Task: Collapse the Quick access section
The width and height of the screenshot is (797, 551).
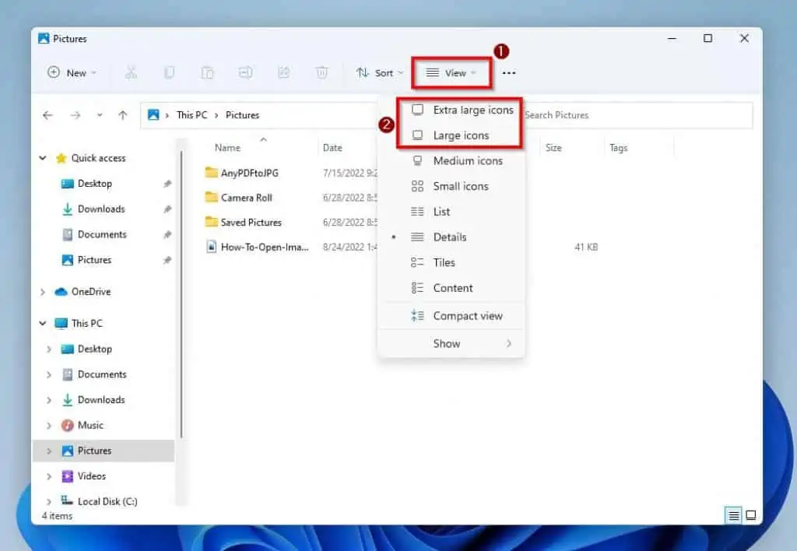Action: point(43,158)
